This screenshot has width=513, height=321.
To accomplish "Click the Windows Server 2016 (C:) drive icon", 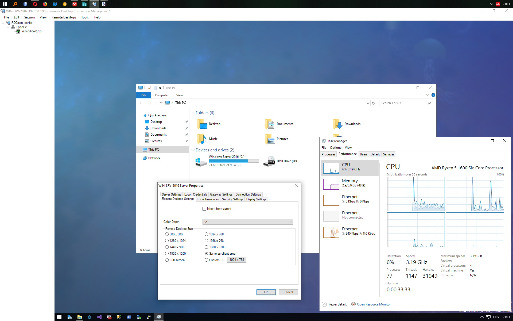I will (x=201, y=161).
